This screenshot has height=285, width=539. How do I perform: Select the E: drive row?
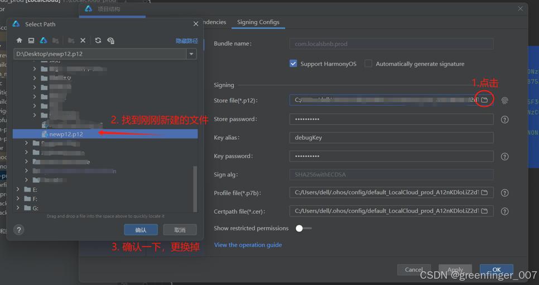click(x=105, y=189)
